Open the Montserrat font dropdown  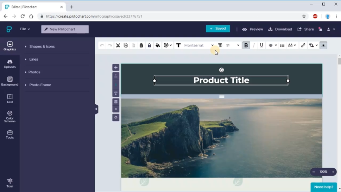pyautogui.click(x=198, y=45)
